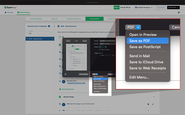185x115 pixels.
Task: Collapse the Questionnaire Templates panel arrow
Action: tap(54, 26)
